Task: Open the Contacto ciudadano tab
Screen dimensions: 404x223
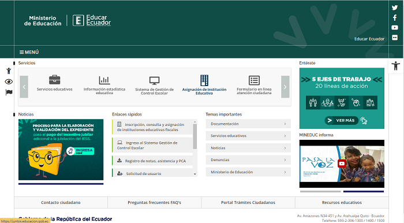Action: [x=61, y=202]
